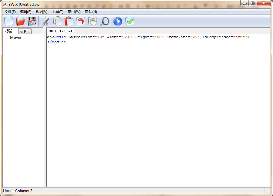273x196 pixels.
Task: Undo with the red arrow icon
Action: point(80,21)
